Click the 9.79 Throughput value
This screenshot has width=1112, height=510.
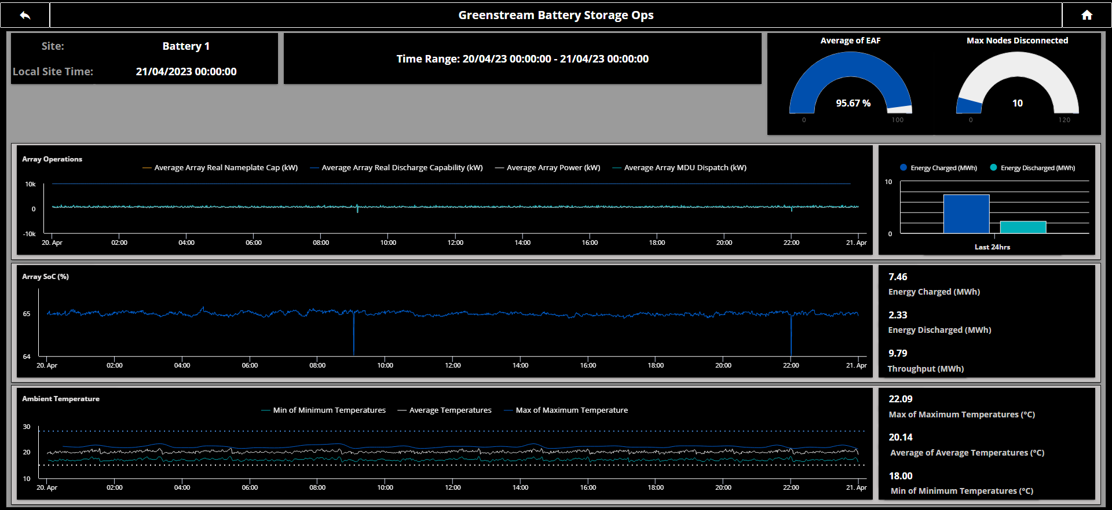[898, 354]
